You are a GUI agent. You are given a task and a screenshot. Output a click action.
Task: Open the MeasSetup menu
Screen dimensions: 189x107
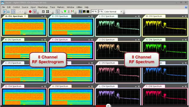[43, 7]
